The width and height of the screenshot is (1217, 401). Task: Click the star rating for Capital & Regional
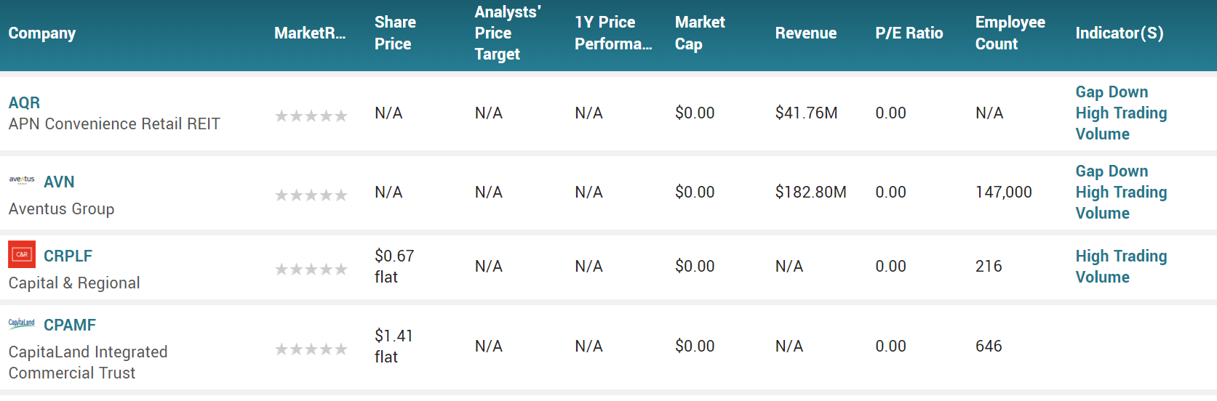pyautogui.click(x=311, y=269)
